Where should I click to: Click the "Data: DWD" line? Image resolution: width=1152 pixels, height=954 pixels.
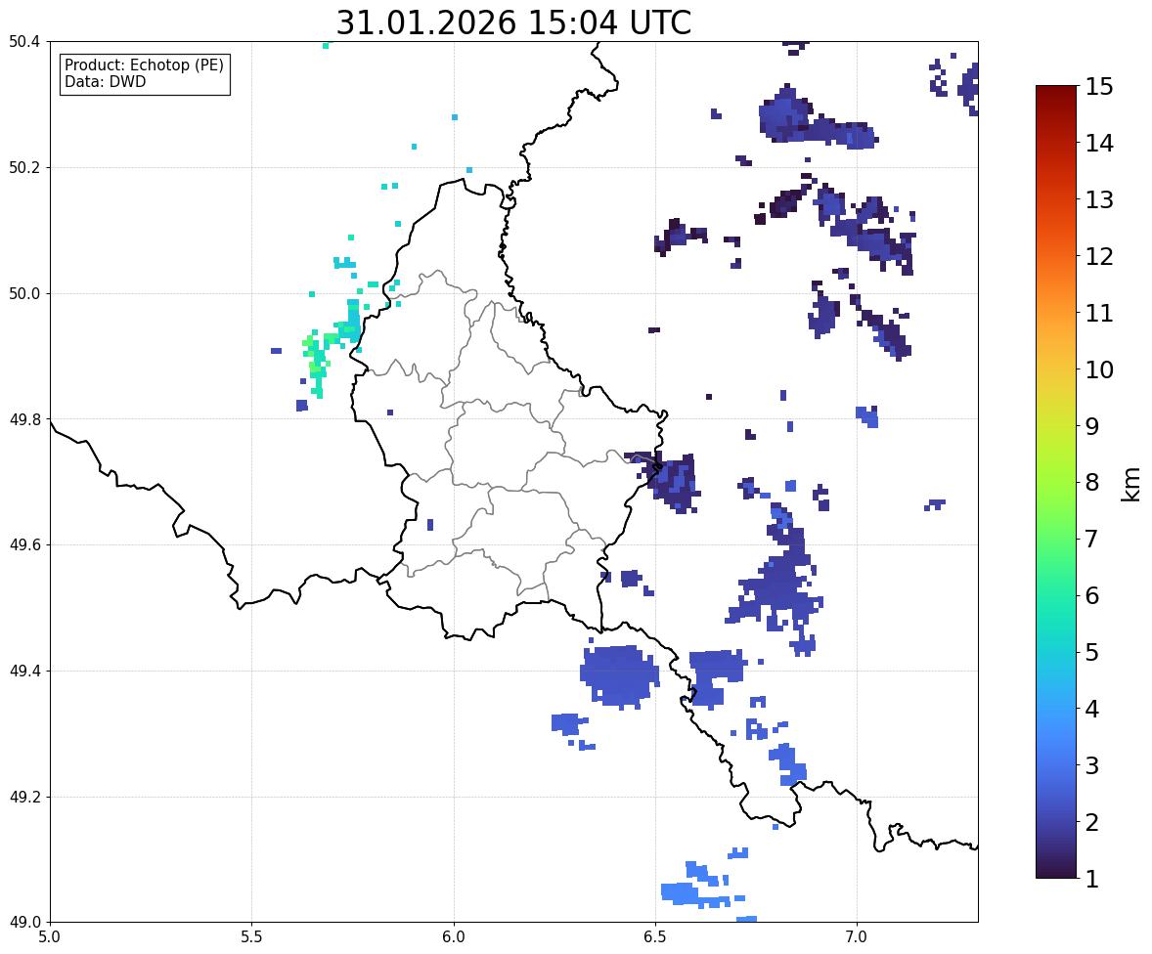coord(105,81)
